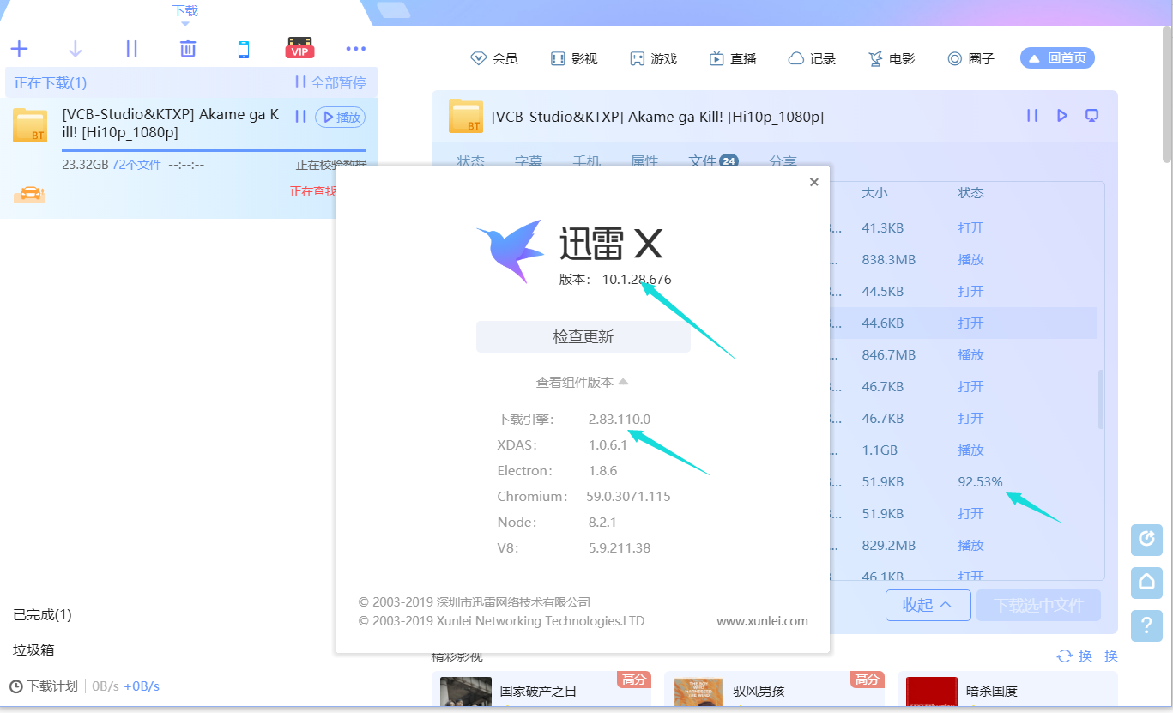Screen dimensions: 1173x713
Task: Click the home icon on the right edge
Action: click(x=1146, y=583)
